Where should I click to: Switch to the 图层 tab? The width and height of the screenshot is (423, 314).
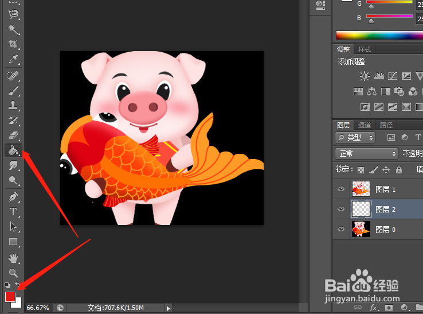tap(343, 125)
